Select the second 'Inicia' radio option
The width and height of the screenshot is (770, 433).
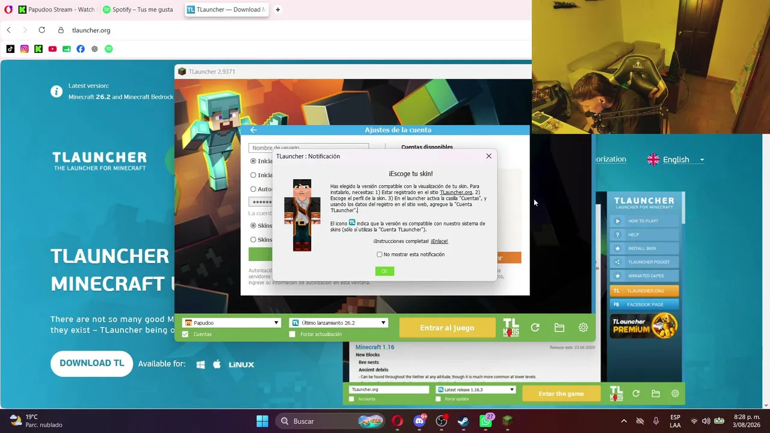tap(253, 175)
